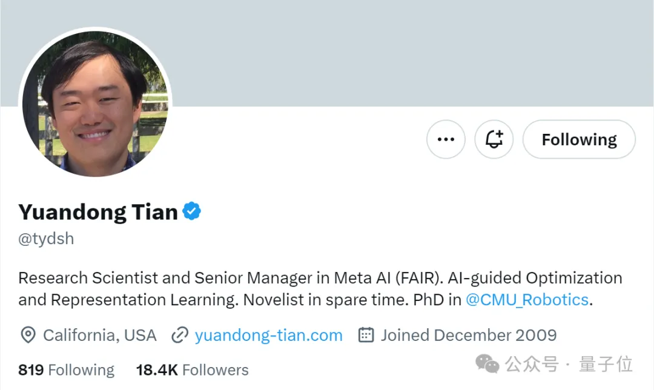View the 819 Following list
This screenshot has width=654, height=390.
(x=67, y=370)
